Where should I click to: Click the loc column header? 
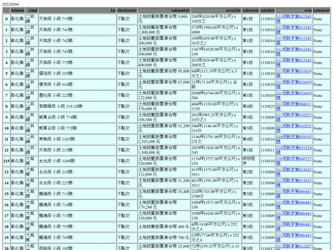77,10
